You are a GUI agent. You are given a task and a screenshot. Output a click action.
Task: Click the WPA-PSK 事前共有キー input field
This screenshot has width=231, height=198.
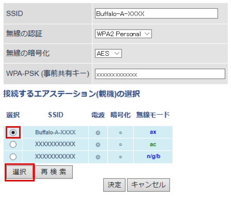tap(160, 74)
